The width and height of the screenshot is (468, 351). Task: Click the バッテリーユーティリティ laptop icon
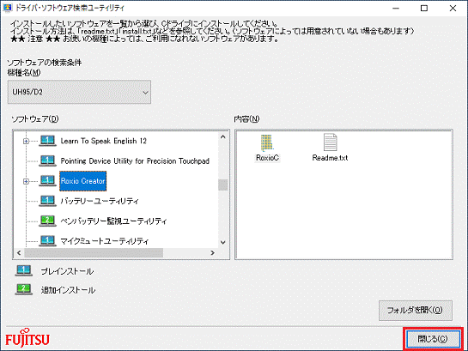click(47, 201)
